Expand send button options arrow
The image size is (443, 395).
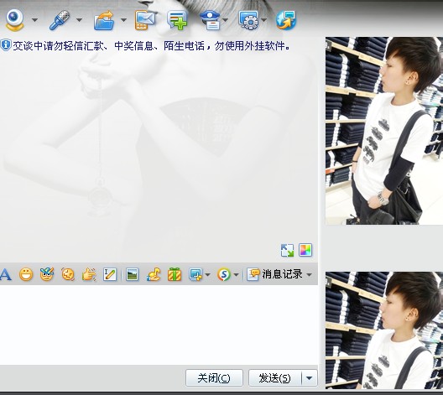tap(310, 378)
